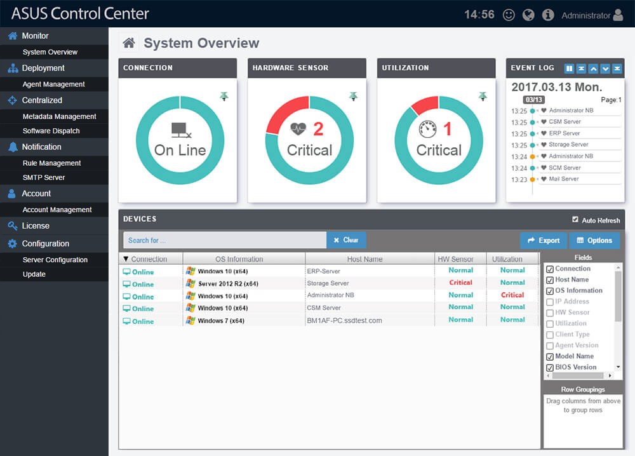Uncheck the OS Information field
Viewport: 635px width, 456px height.
pos(549,290)
